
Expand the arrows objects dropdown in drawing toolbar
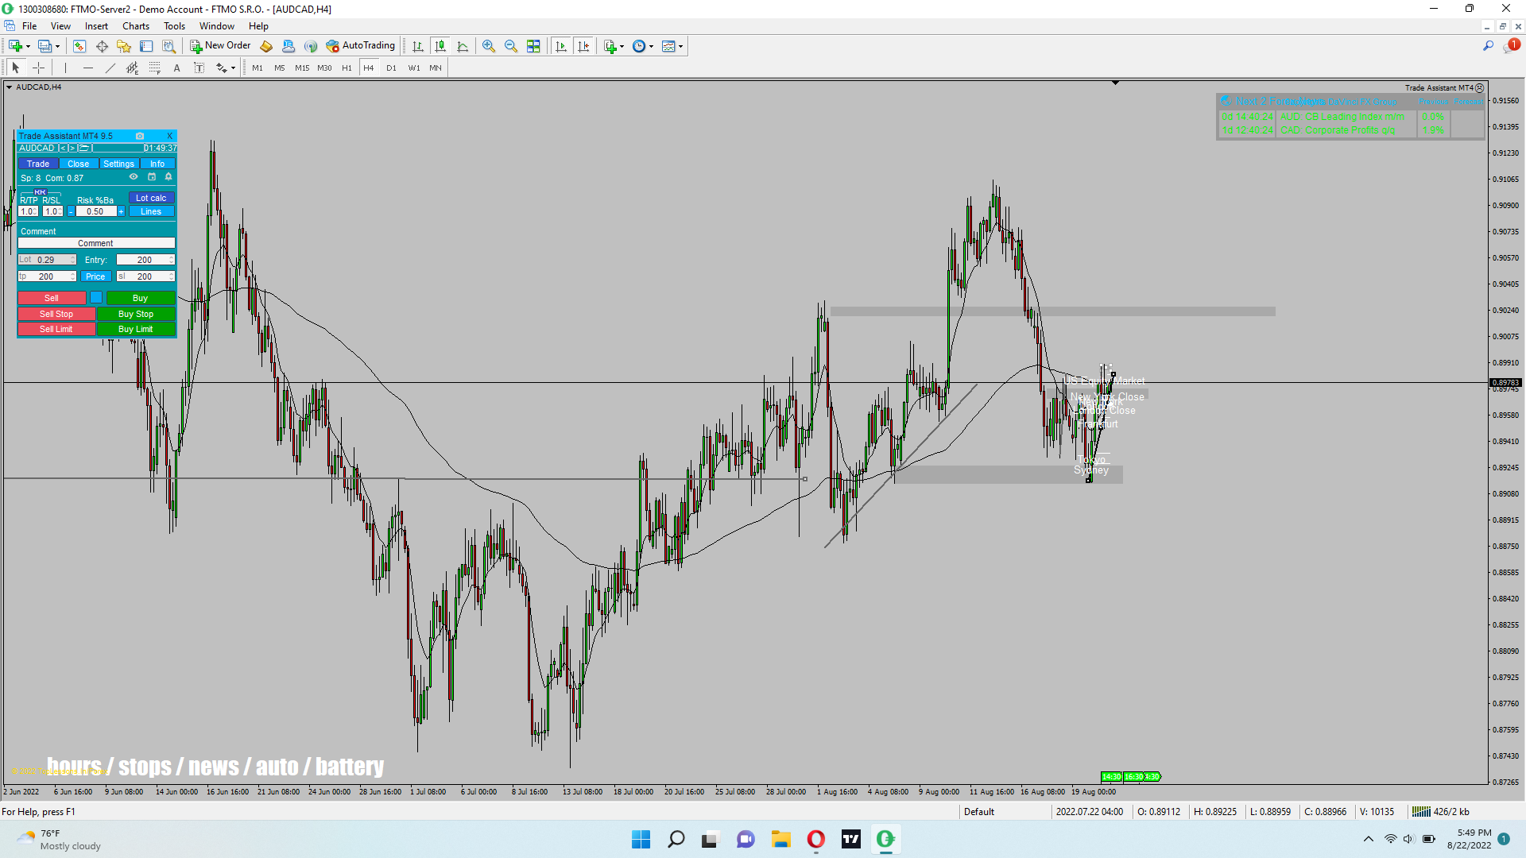(233, 68)
